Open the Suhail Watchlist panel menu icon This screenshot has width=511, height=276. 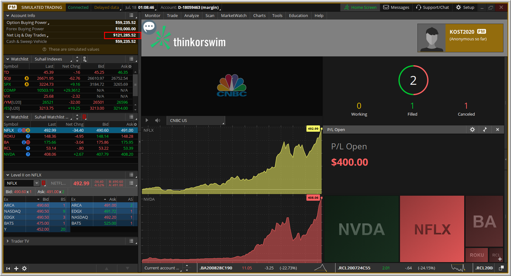pyautogui.click(x=131, y=117)
